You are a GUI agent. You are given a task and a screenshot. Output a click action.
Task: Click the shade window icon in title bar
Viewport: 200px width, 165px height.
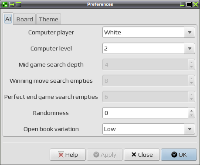[x=18, y=4]
